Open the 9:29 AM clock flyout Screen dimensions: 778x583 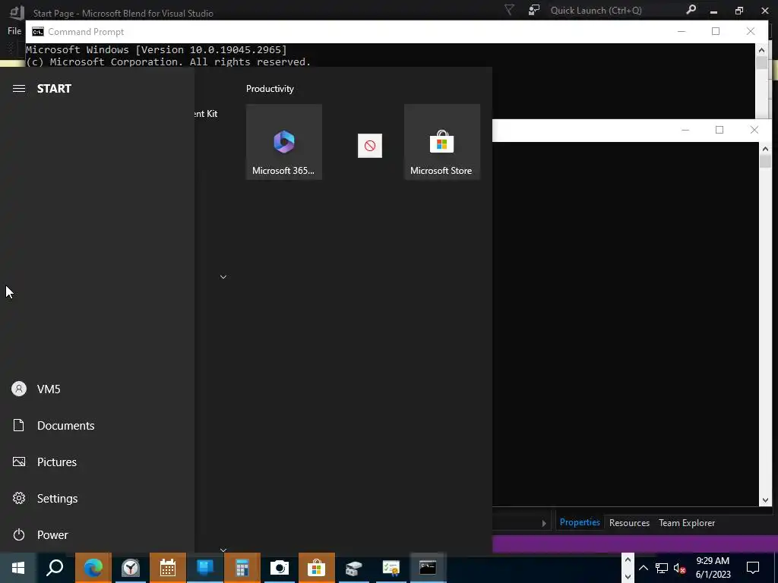click(x=713, y=568)
